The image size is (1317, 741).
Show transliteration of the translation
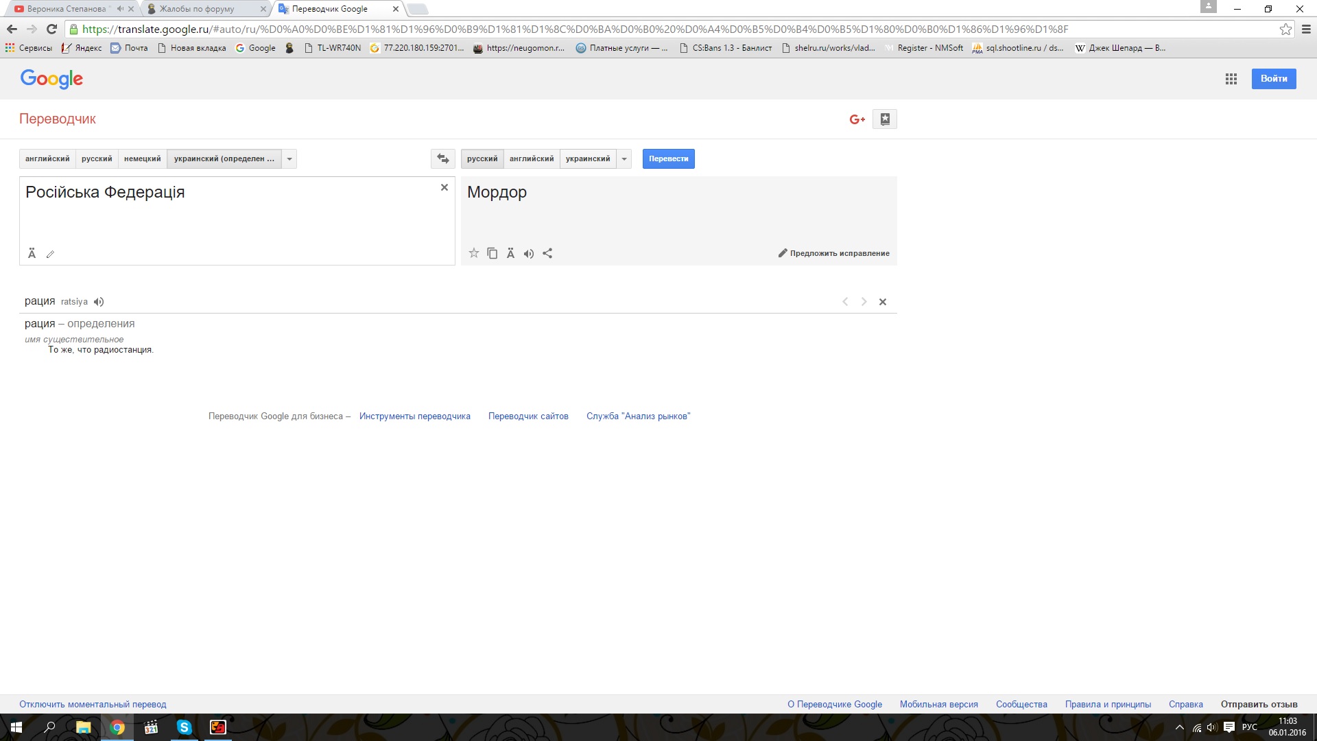click(x=510, y=253)
